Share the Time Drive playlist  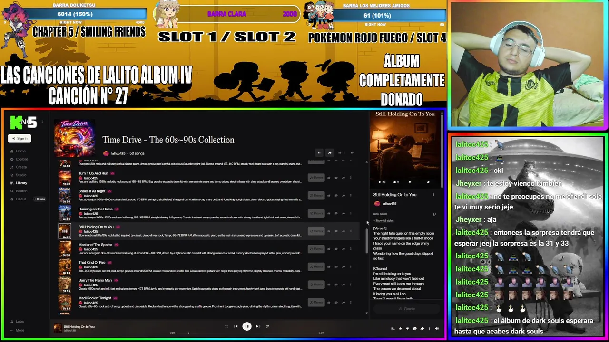(x=329, y=153)
